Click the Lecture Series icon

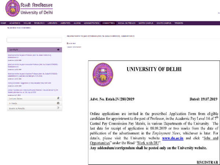pos(58,98)
